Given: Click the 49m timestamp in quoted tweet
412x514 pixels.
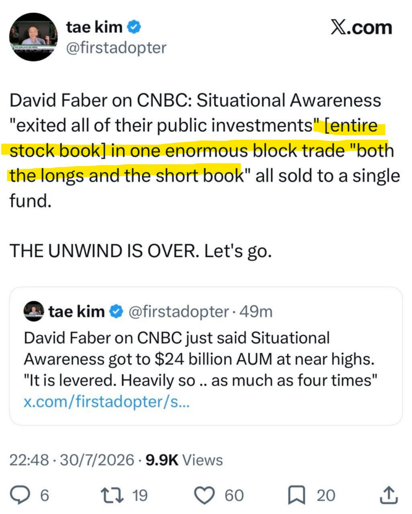Looking at the screenshot, I should (256, 311).
